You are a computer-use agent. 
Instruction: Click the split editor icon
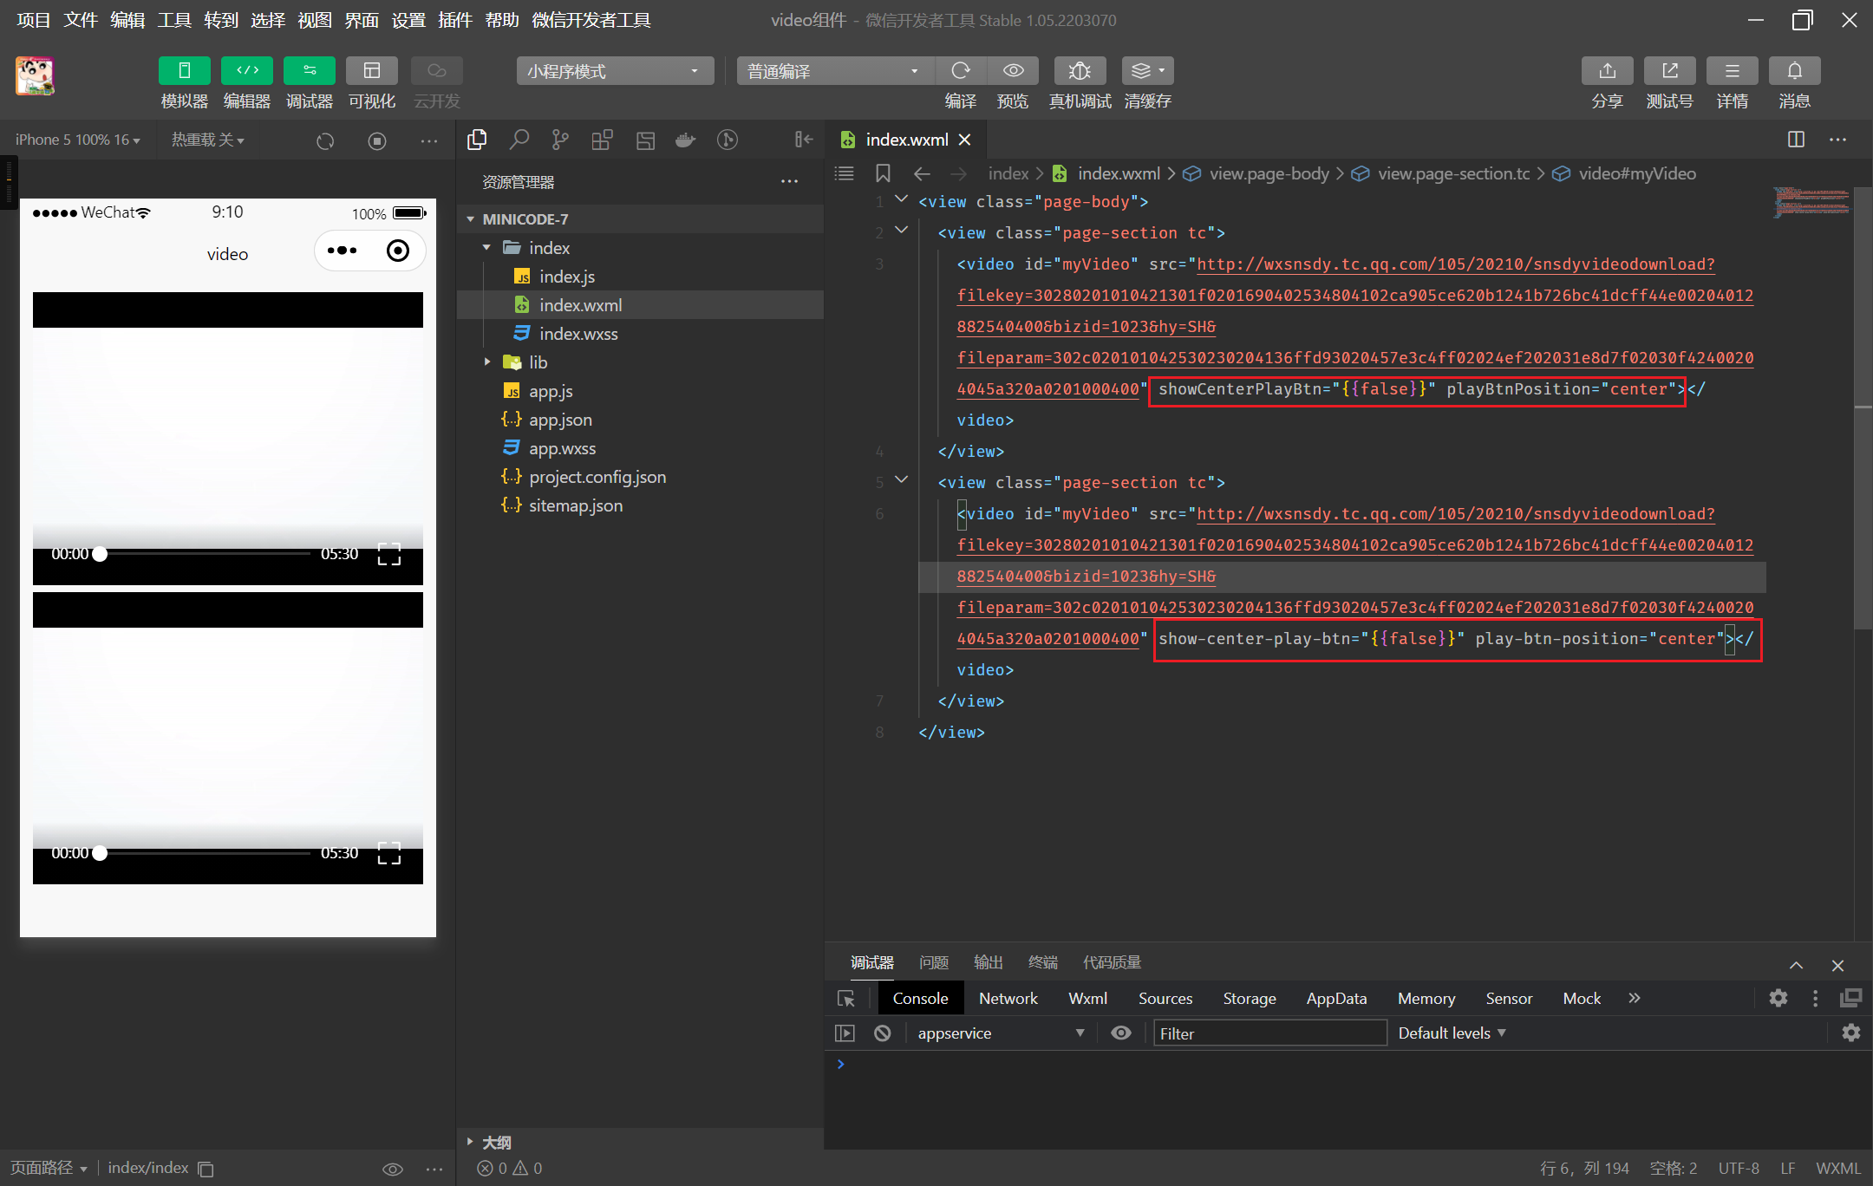pos(1796,140)
